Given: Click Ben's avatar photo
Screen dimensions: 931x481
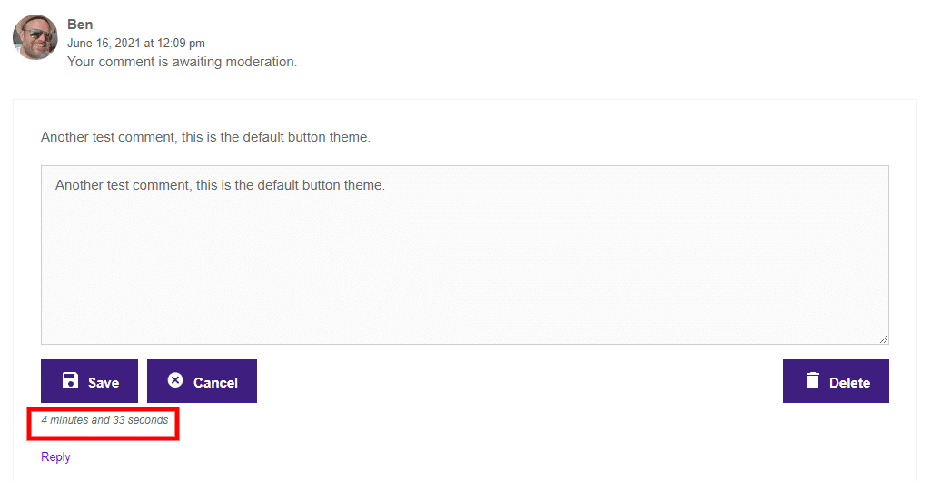Looking at the screenshot, I should (x=35, y=37).
